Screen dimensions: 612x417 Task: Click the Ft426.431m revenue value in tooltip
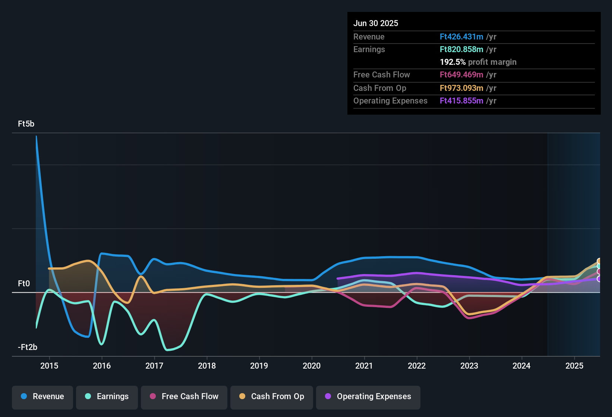(x=461, y=37)
